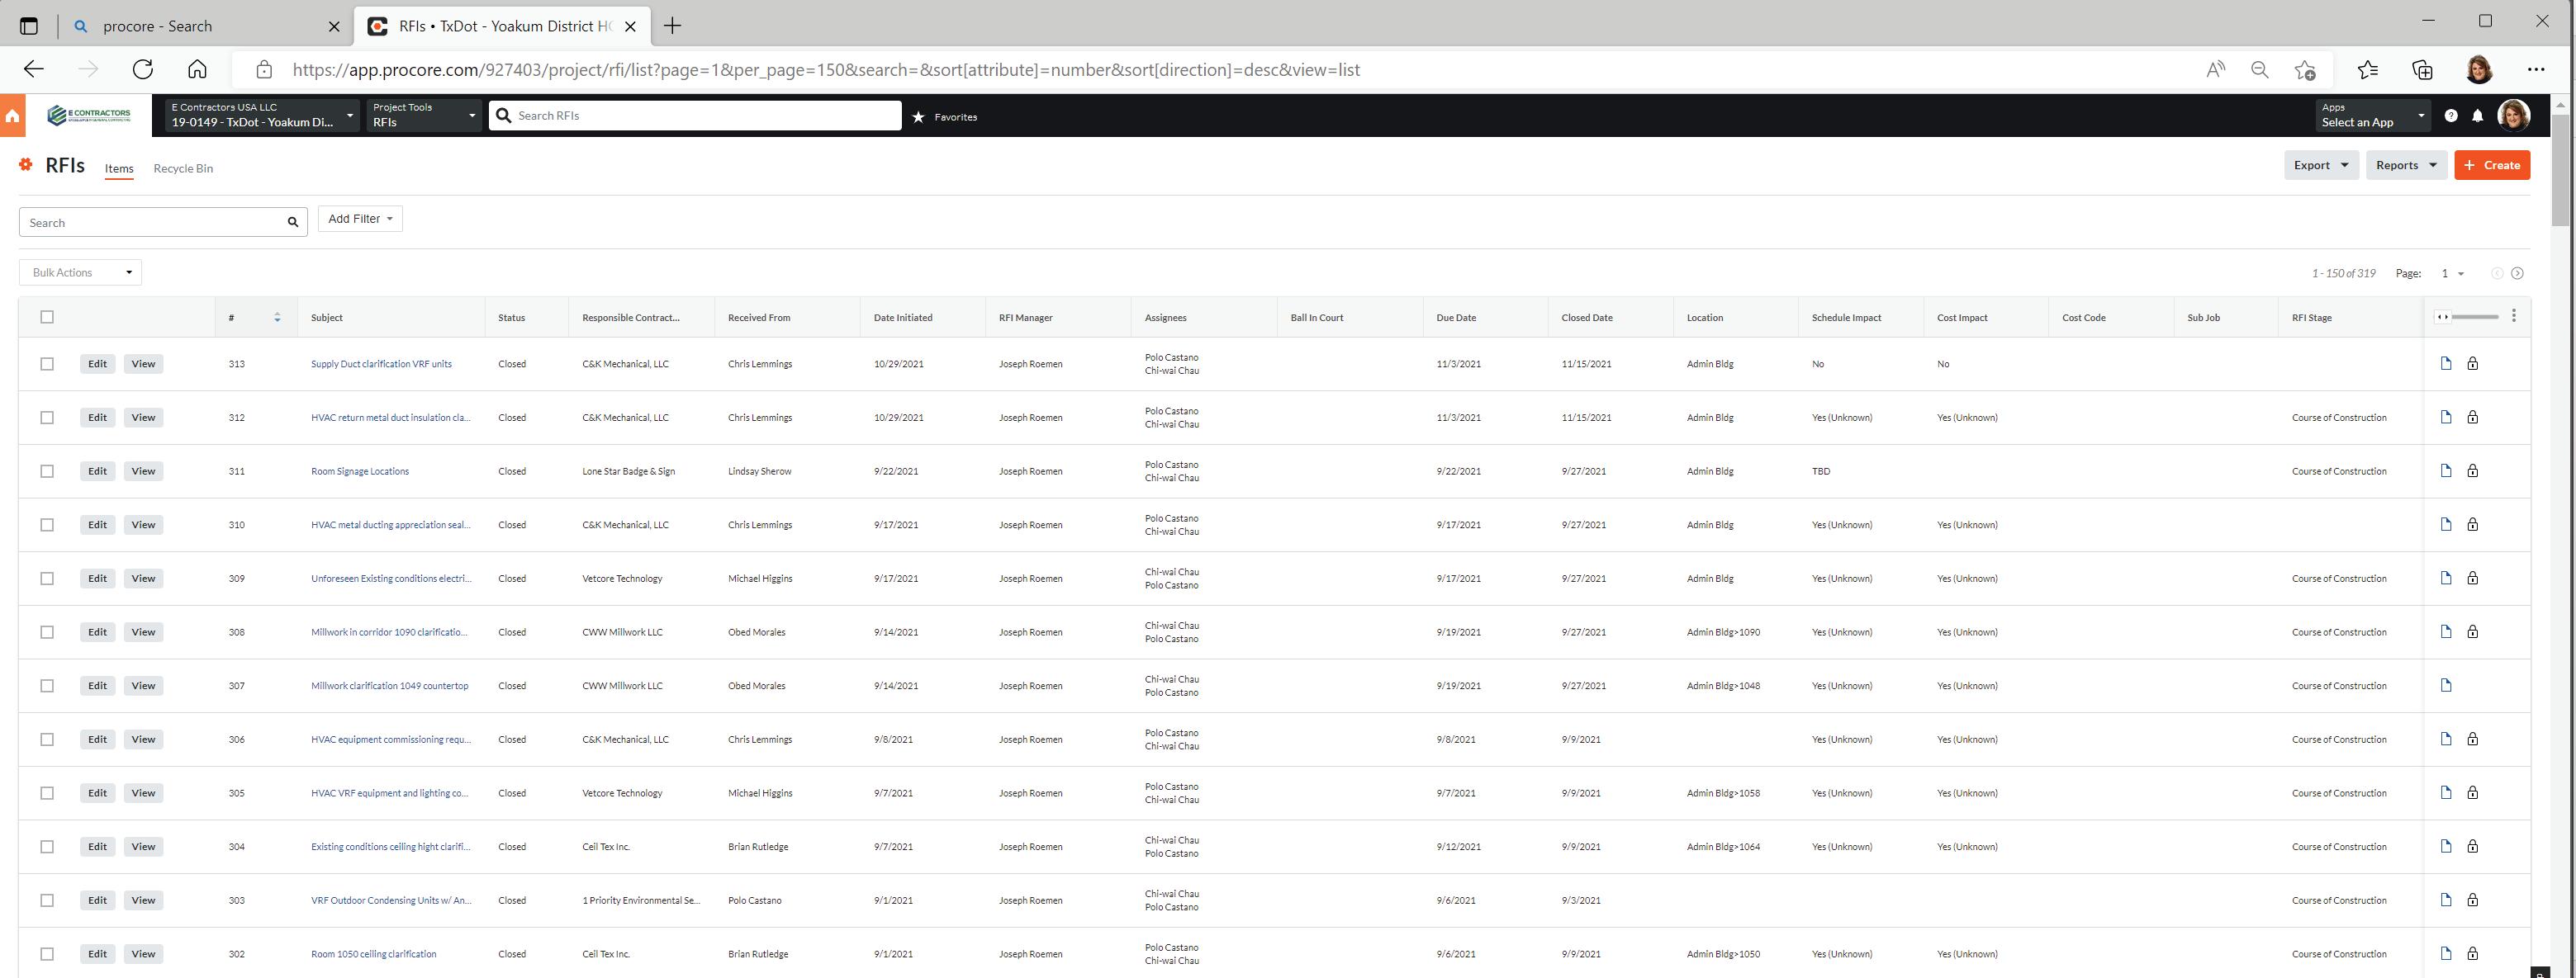Open table settings three-dot menu
Image resolution: width=2576 pixels, height=978 pixels.
click(2513, 317)
